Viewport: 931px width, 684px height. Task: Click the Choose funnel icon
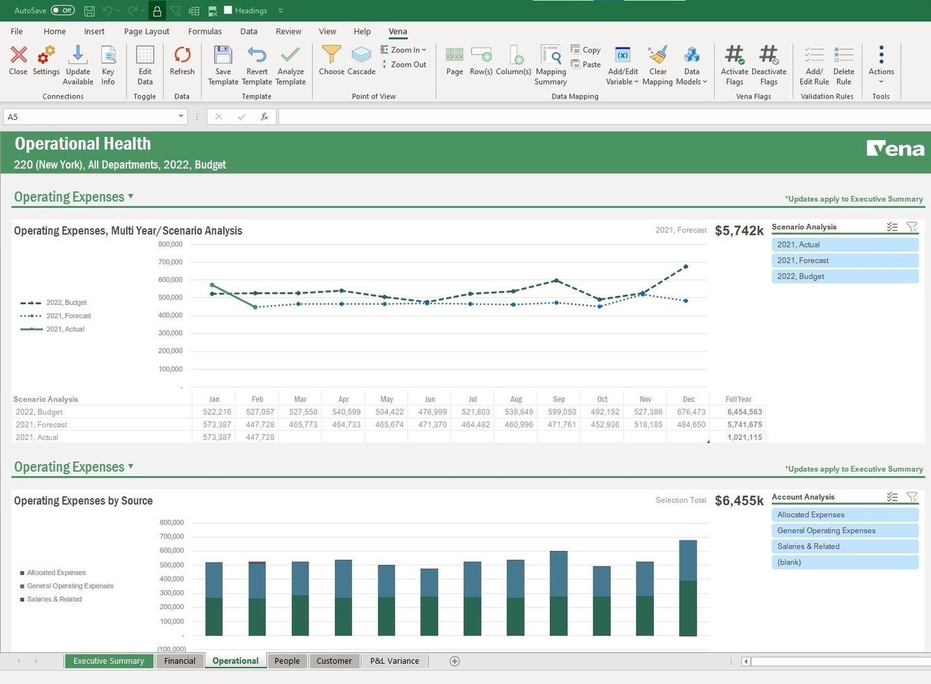point(331,55)
